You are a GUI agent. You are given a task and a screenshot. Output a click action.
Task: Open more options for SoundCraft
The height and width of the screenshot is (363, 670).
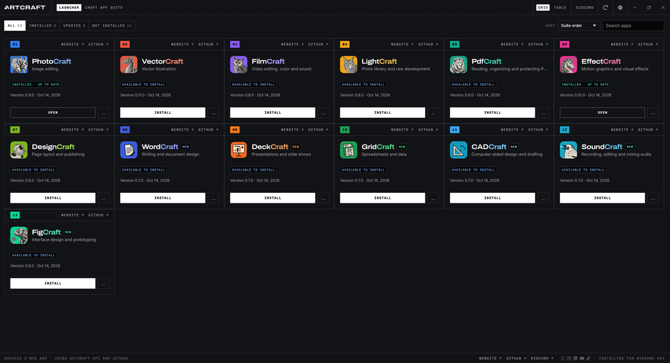coord(653,198)
